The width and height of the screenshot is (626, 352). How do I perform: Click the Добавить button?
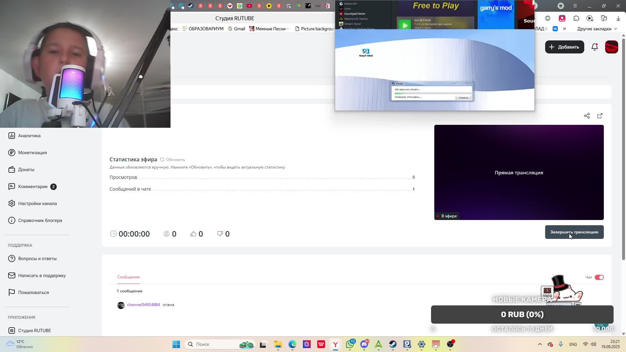pyautogui.click(x=564, y=47)
